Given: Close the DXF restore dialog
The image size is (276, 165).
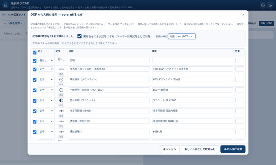Looking at the screenshot, I should pyautogui.click(x=243, y=15).
